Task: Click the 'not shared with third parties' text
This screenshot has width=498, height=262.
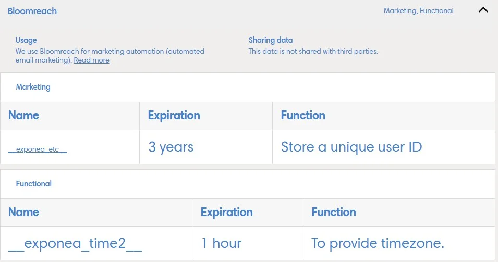Action: (332, 52)
